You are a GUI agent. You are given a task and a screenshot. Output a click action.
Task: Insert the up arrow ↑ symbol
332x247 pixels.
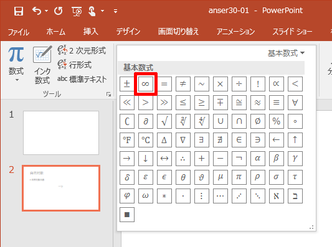coord(295,140)
